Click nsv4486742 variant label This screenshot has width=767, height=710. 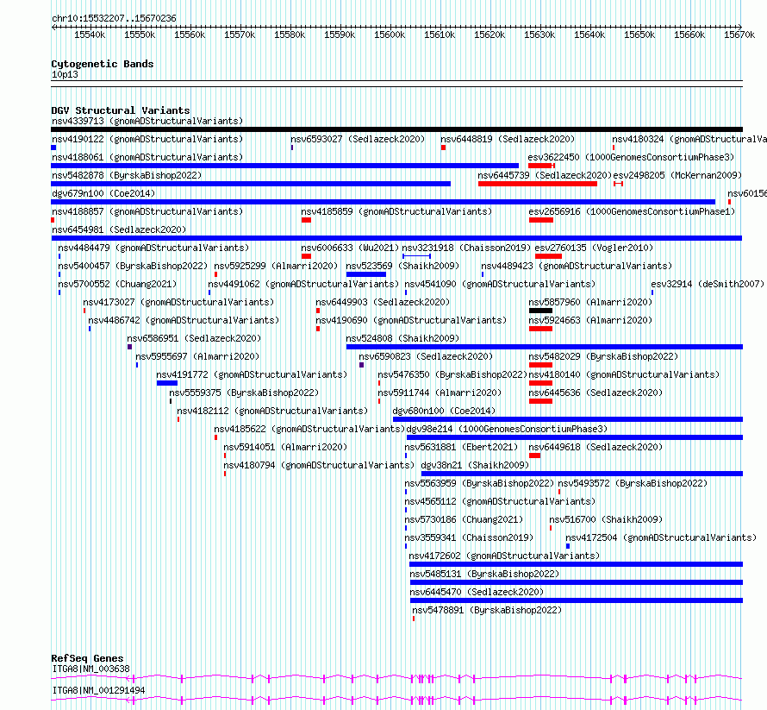point(184,320)
